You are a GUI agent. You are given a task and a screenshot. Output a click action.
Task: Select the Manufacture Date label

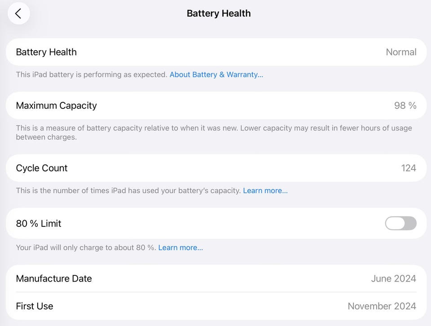coord(54,278)
